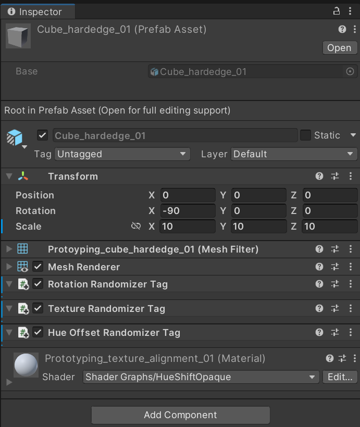Open the Tag dropdown showing Untagged
The height and width of the screenshot is (427, 360).
point(122,154)
